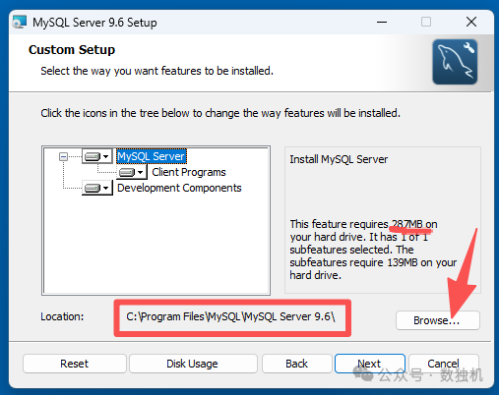Select the Client Programs tree item
The image size is (499, 395).
(189, 172)
